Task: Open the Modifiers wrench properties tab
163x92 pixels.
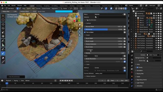Action: (132, 79)
